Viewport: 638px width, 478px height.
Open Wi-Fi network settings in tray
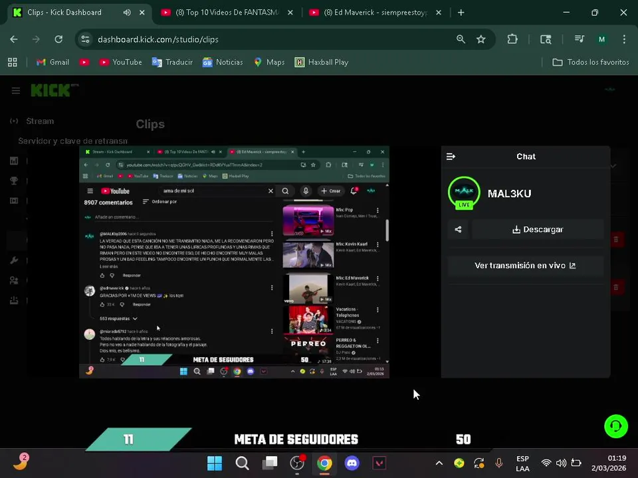[x=546, y=463]
